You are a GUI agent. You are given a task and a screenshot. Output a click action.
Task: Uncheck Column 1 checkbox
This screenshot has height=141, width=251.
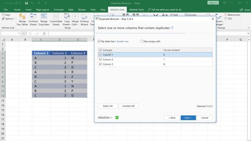100,55
